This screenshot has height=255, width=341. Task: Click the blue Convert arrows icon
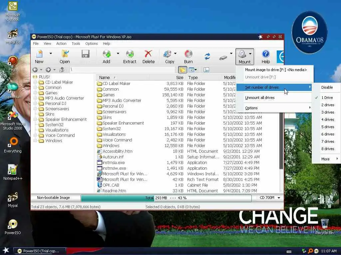(x=207, y=56)
